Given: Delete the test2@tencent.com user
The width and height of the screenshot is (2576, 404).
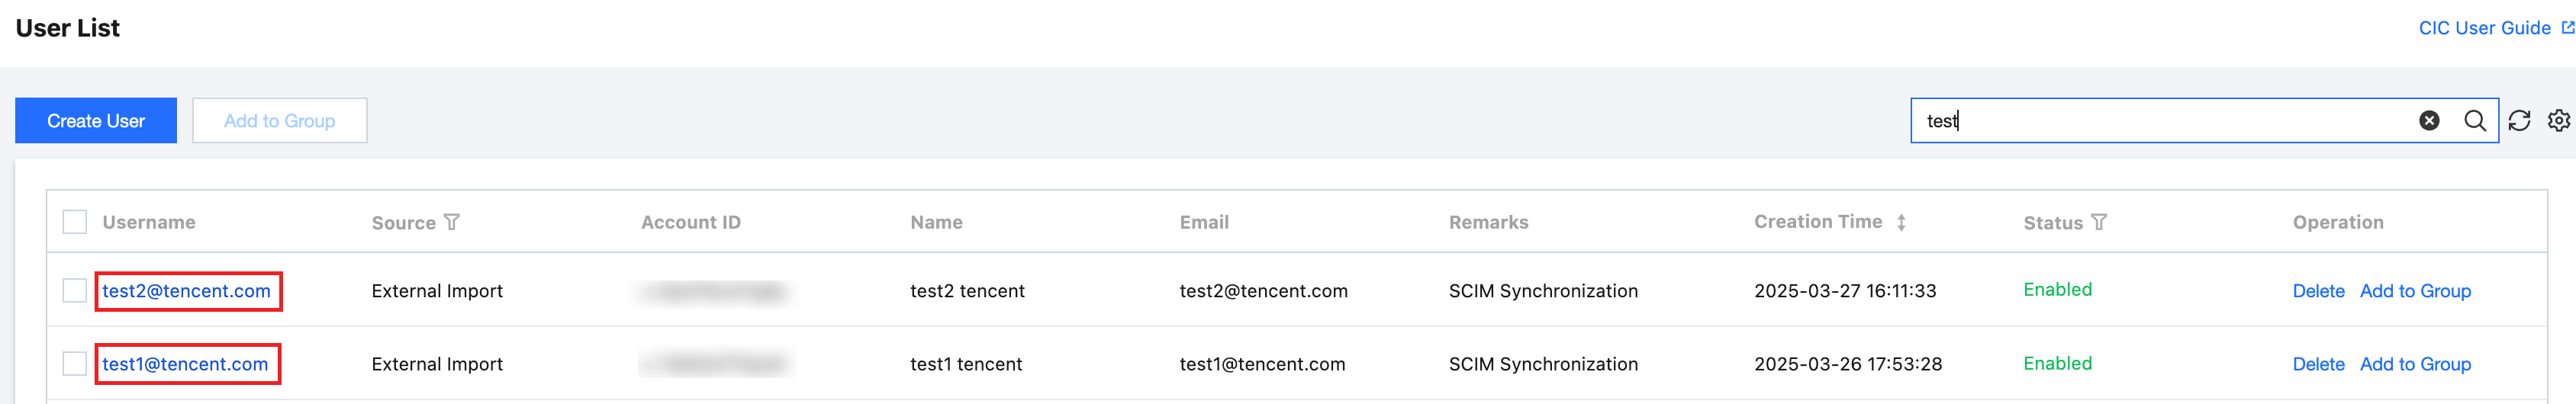Looking at the screenshot, I should click(x=2318, y=291).
